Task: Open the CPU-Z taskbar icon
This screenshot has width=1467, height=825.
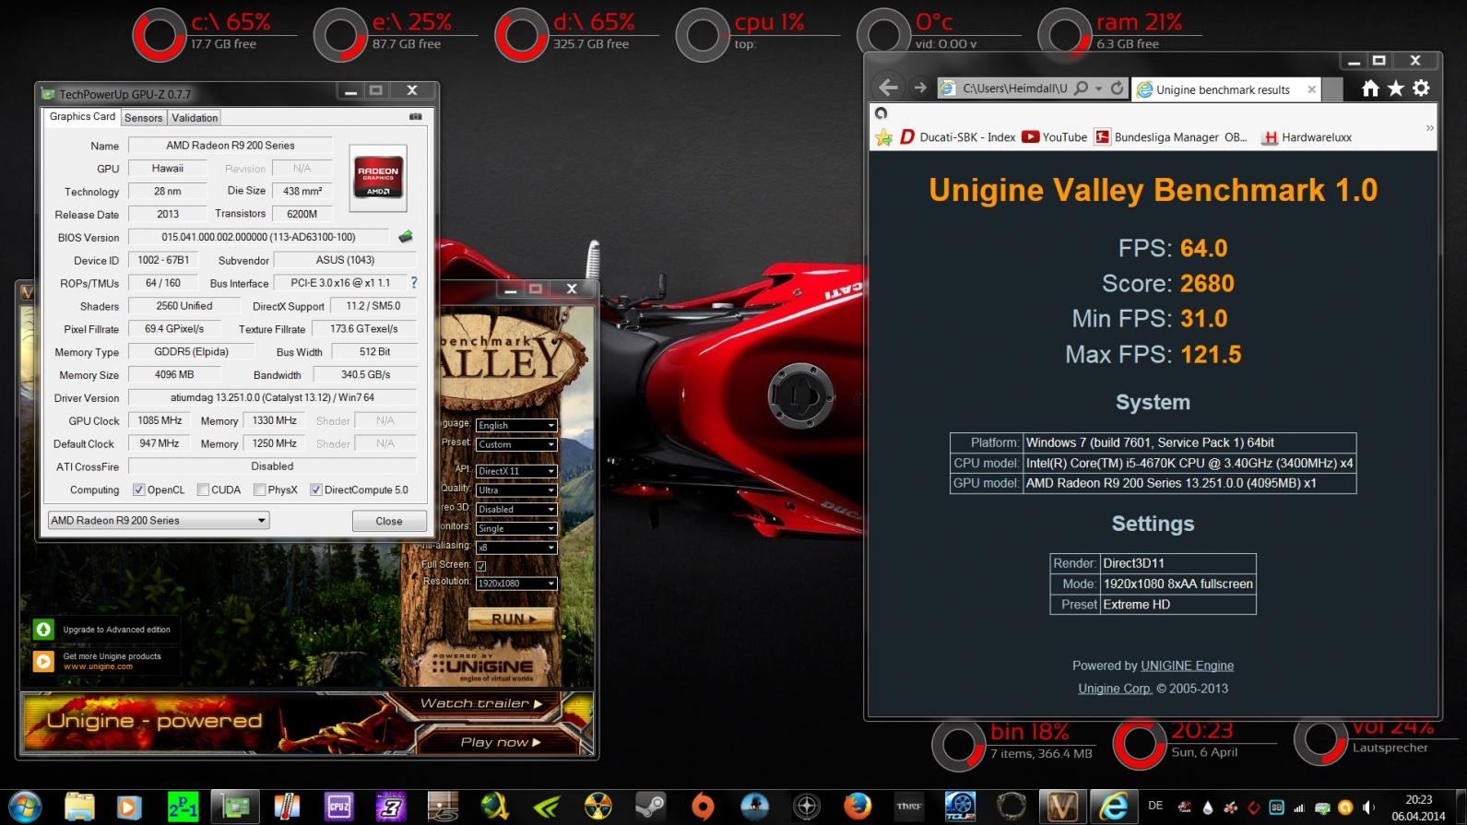Action: [338, 807]
